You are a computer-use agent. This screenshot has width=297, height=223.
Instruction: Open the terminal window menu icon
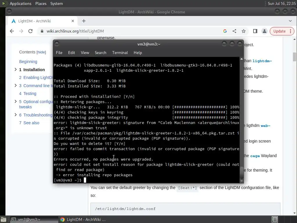coord(57,44)
